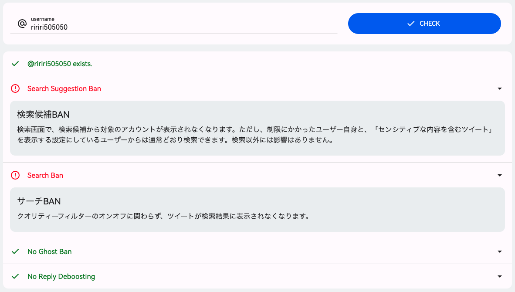Image resolution: width=515 pixels, height=292 pixels.
Task: Select the red Search Suggestion Ban title
Action: click(x=64, y=88)
